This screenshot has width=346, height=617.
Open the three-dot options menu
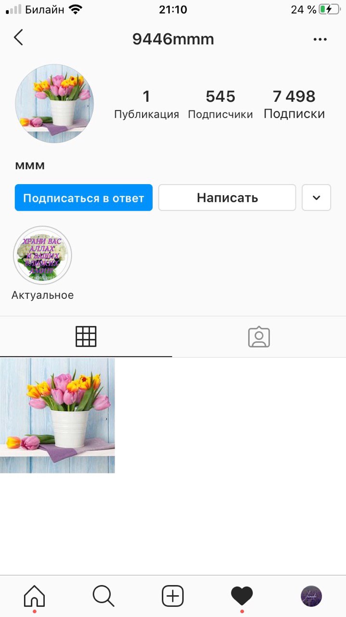pyautogui.click(x=320, y=39)
